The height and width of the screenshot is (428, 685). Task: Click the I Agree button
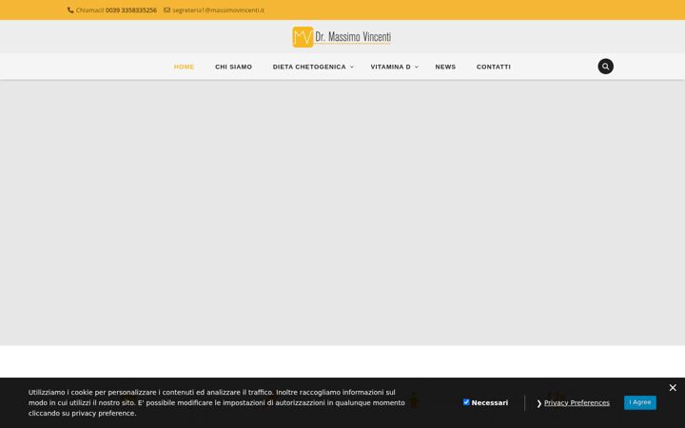click(x=640, y=402)
